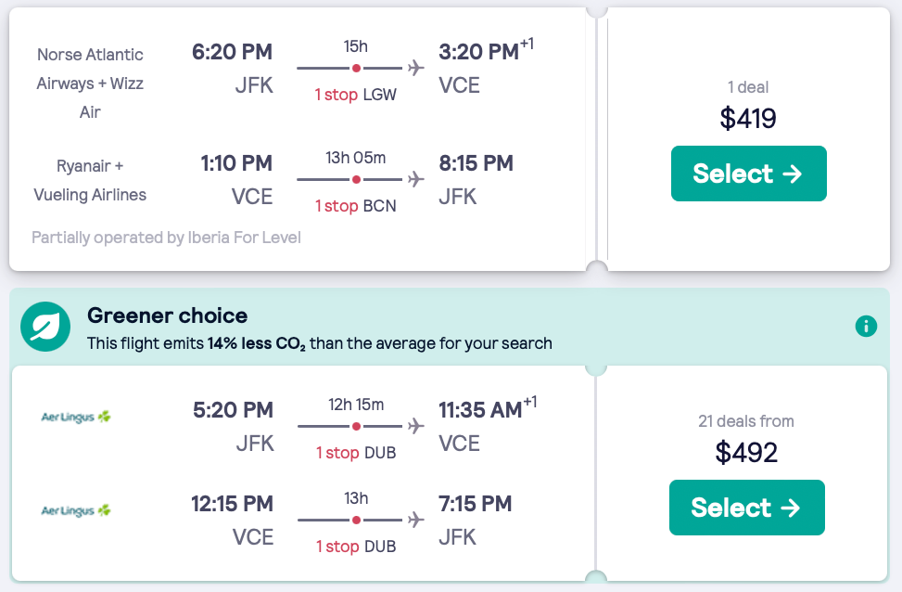Click the '1 stop BCN' label
Image resolution: width=902 pixels, height=592 pixels.
point(355,205)
